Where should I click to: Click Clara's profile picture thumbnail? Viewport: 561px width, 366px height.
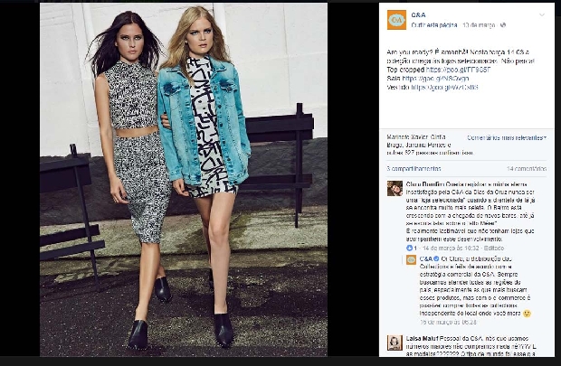[395, 188]
